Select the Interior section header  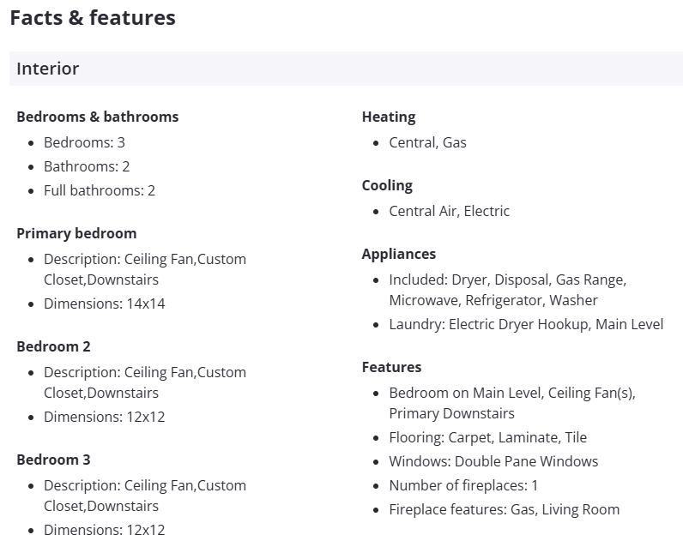[x=48, y=69]
